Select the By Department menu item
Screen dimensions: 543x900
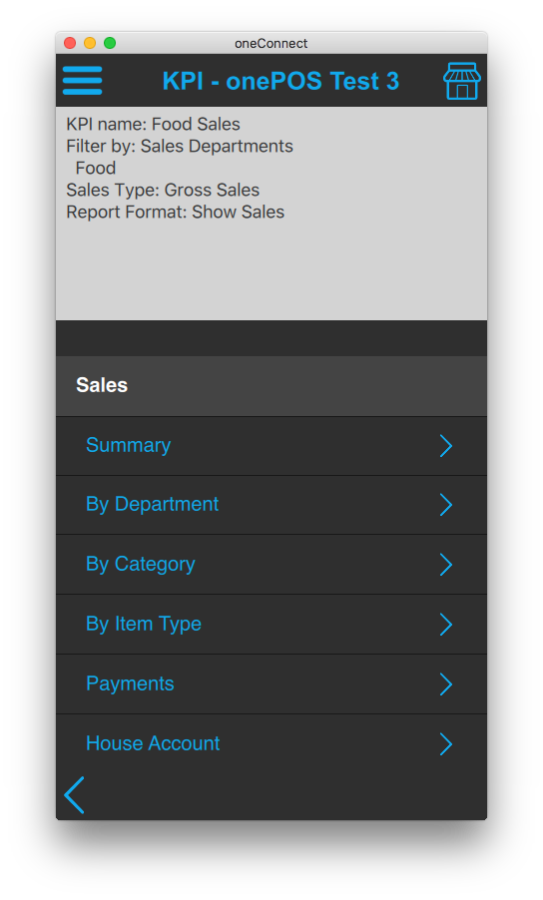(x=271, y=505)
